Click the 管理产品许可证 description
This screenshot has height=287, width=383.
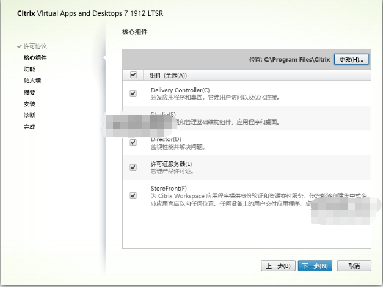(172, 172)
